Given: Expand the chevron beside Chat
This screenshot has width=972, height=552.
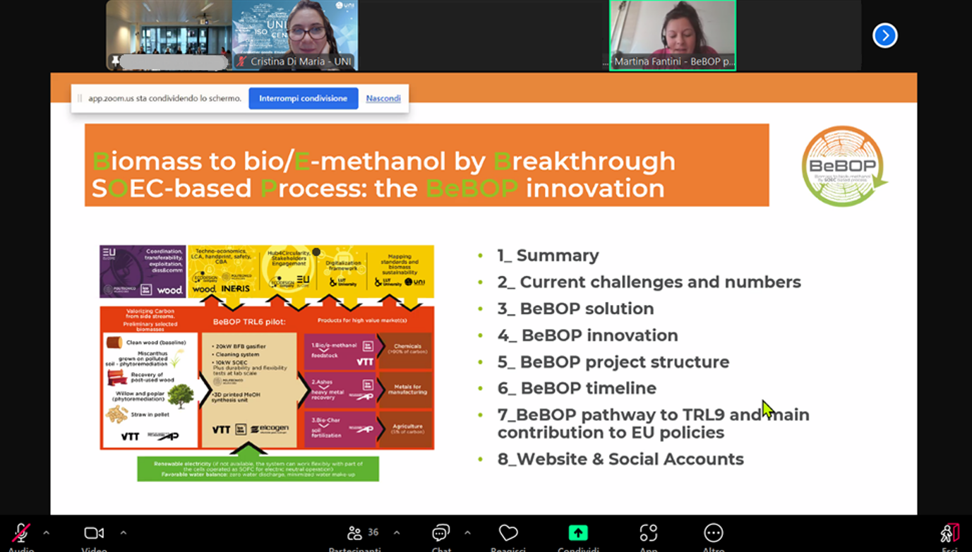Looking at the screenshot, I should pos(467,533).
